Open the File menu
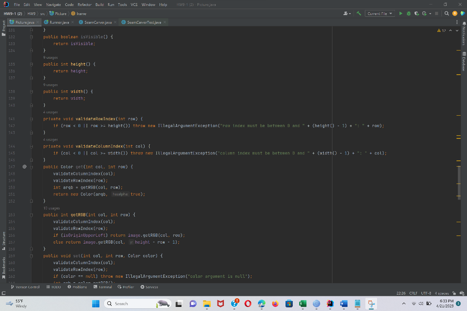The image size is (467, 311). click(x=17, y=5)
